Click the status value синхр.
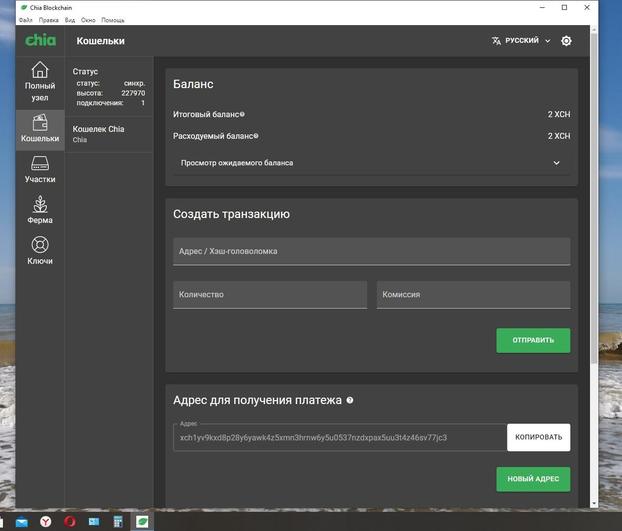The image size is (622, 531). (134, 83)
